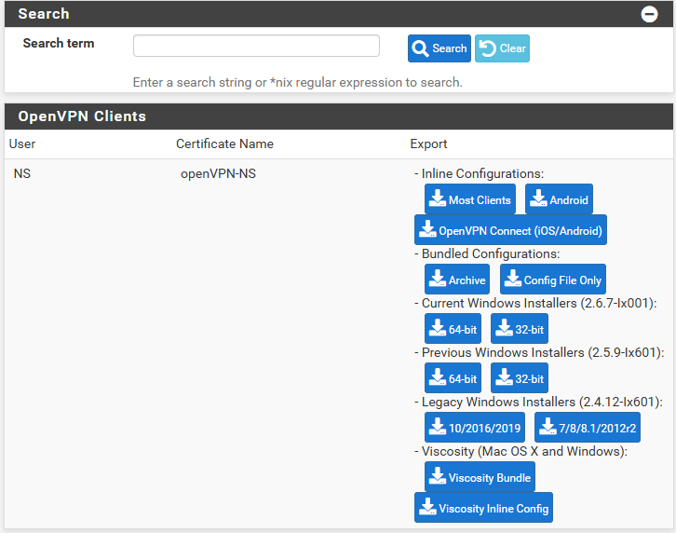Screen dimensions: 676x533
Task: Collapse the Search panel with minus icon
Action: 649,14
